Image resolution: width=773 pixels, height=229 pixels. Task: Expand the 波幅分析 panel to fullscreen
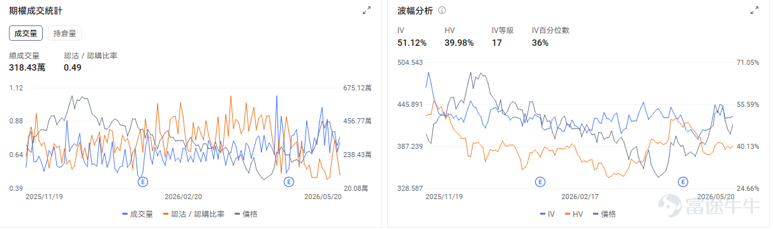tap(755, 10)
